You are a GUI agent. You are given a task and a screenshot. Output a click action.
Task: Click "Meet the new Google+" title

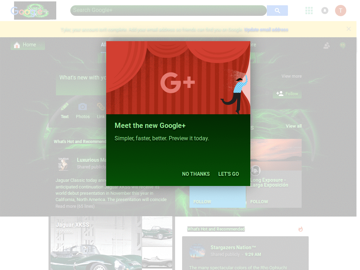pos(150,126)
